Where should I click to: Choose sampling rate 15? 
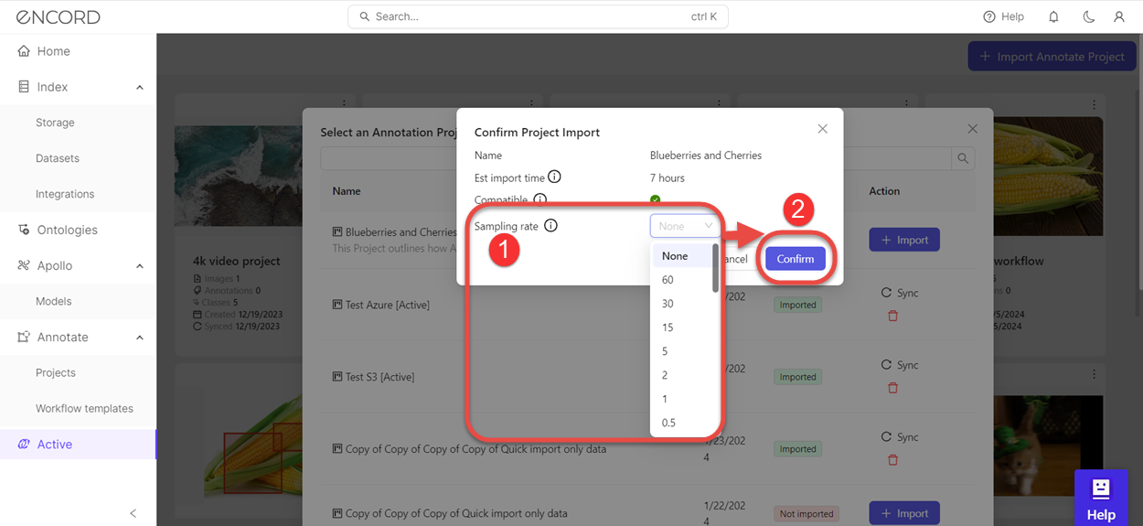(681, 327)
